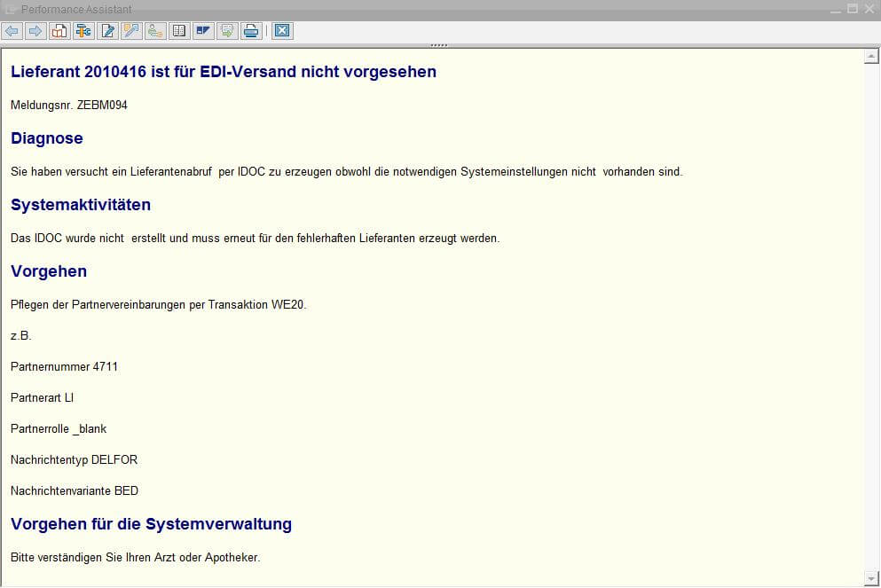Click the Meldungsnr. ZEBM094 text
Screen dimensions: 881x588
tap(69, 105)
